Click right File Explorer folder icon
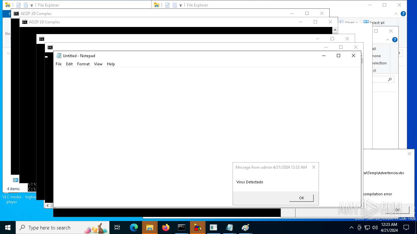Image resolution: width=417 pixels, height=234 pixels. coord(157,5)
